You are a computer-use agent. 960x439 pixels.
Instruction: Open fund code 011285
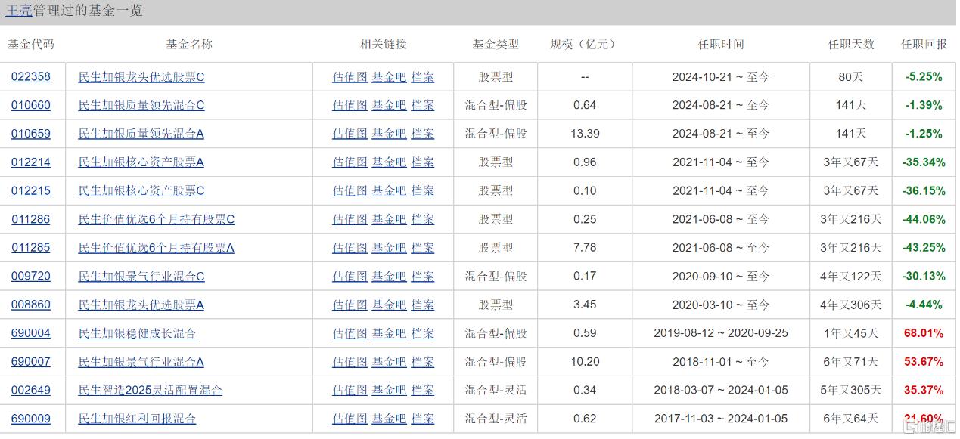coord(31,248)
